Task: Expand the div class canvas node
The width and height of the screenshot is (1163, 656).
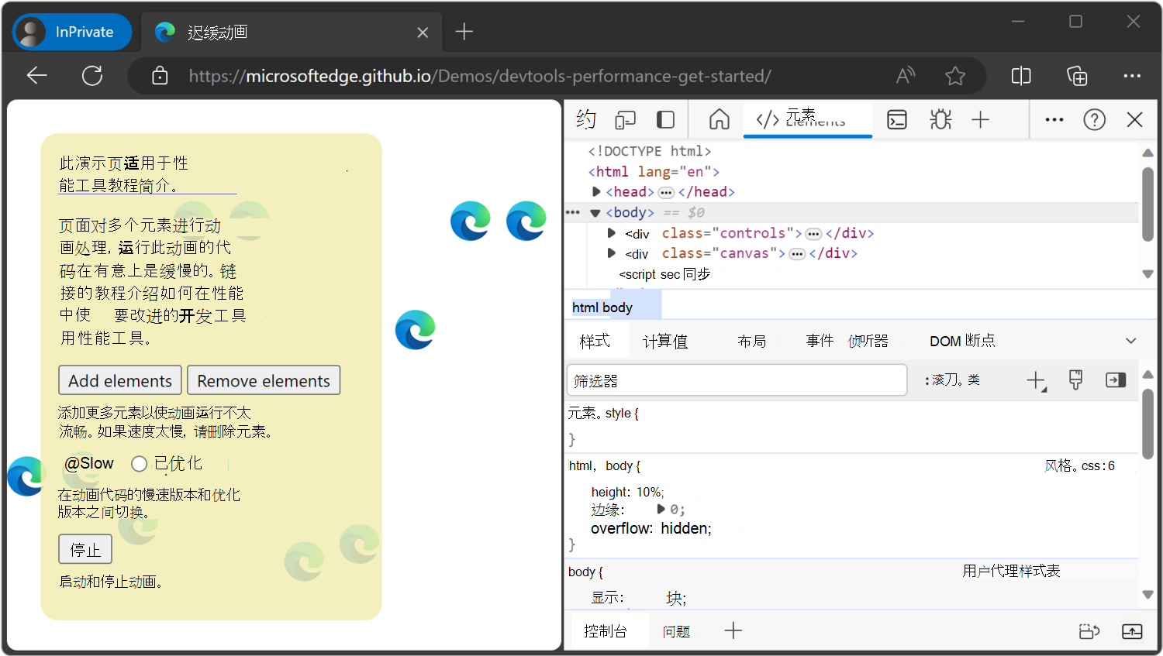Action: tap(612, 252)
